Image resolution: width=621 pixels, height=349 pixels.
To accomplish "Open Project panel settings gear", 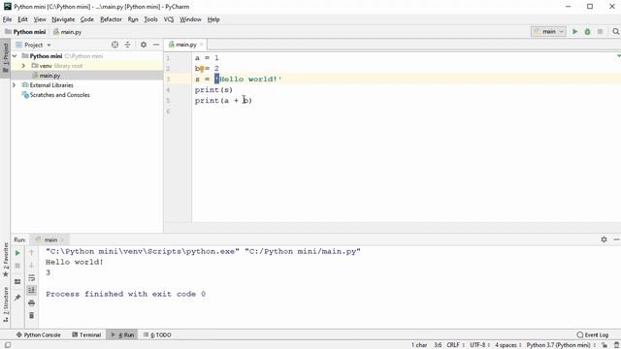I will click(x=144, y=45).
